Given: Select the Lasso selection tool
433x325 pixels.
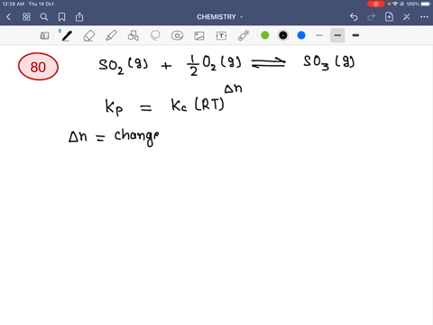Looking at the screenshot, I should (155, 35).
